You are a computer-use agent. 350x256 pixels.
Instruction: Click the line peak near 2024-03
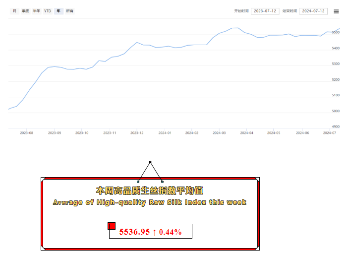[235, 28]
